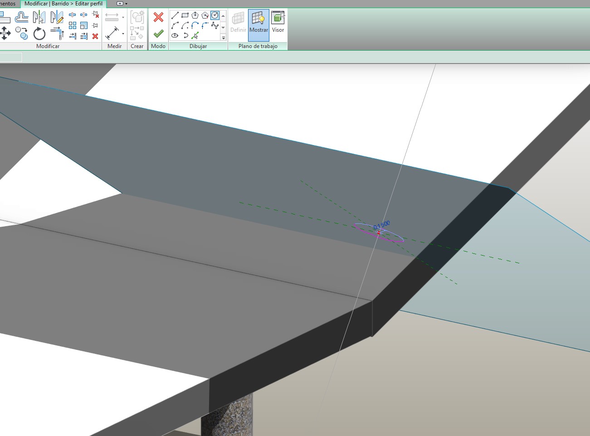Expand the Dibujar tool gallery
Screen dimensions: 590x436
223,38
